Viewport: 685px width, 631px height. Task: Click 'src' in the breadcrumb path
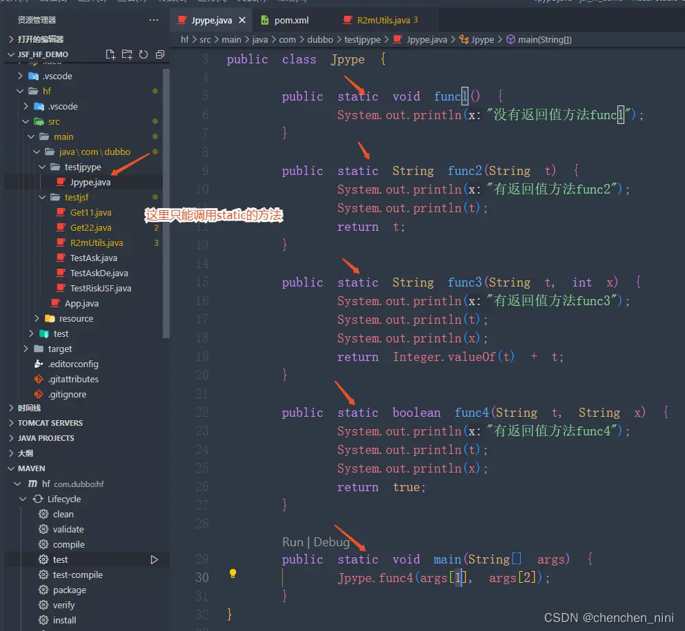point(205,40)
